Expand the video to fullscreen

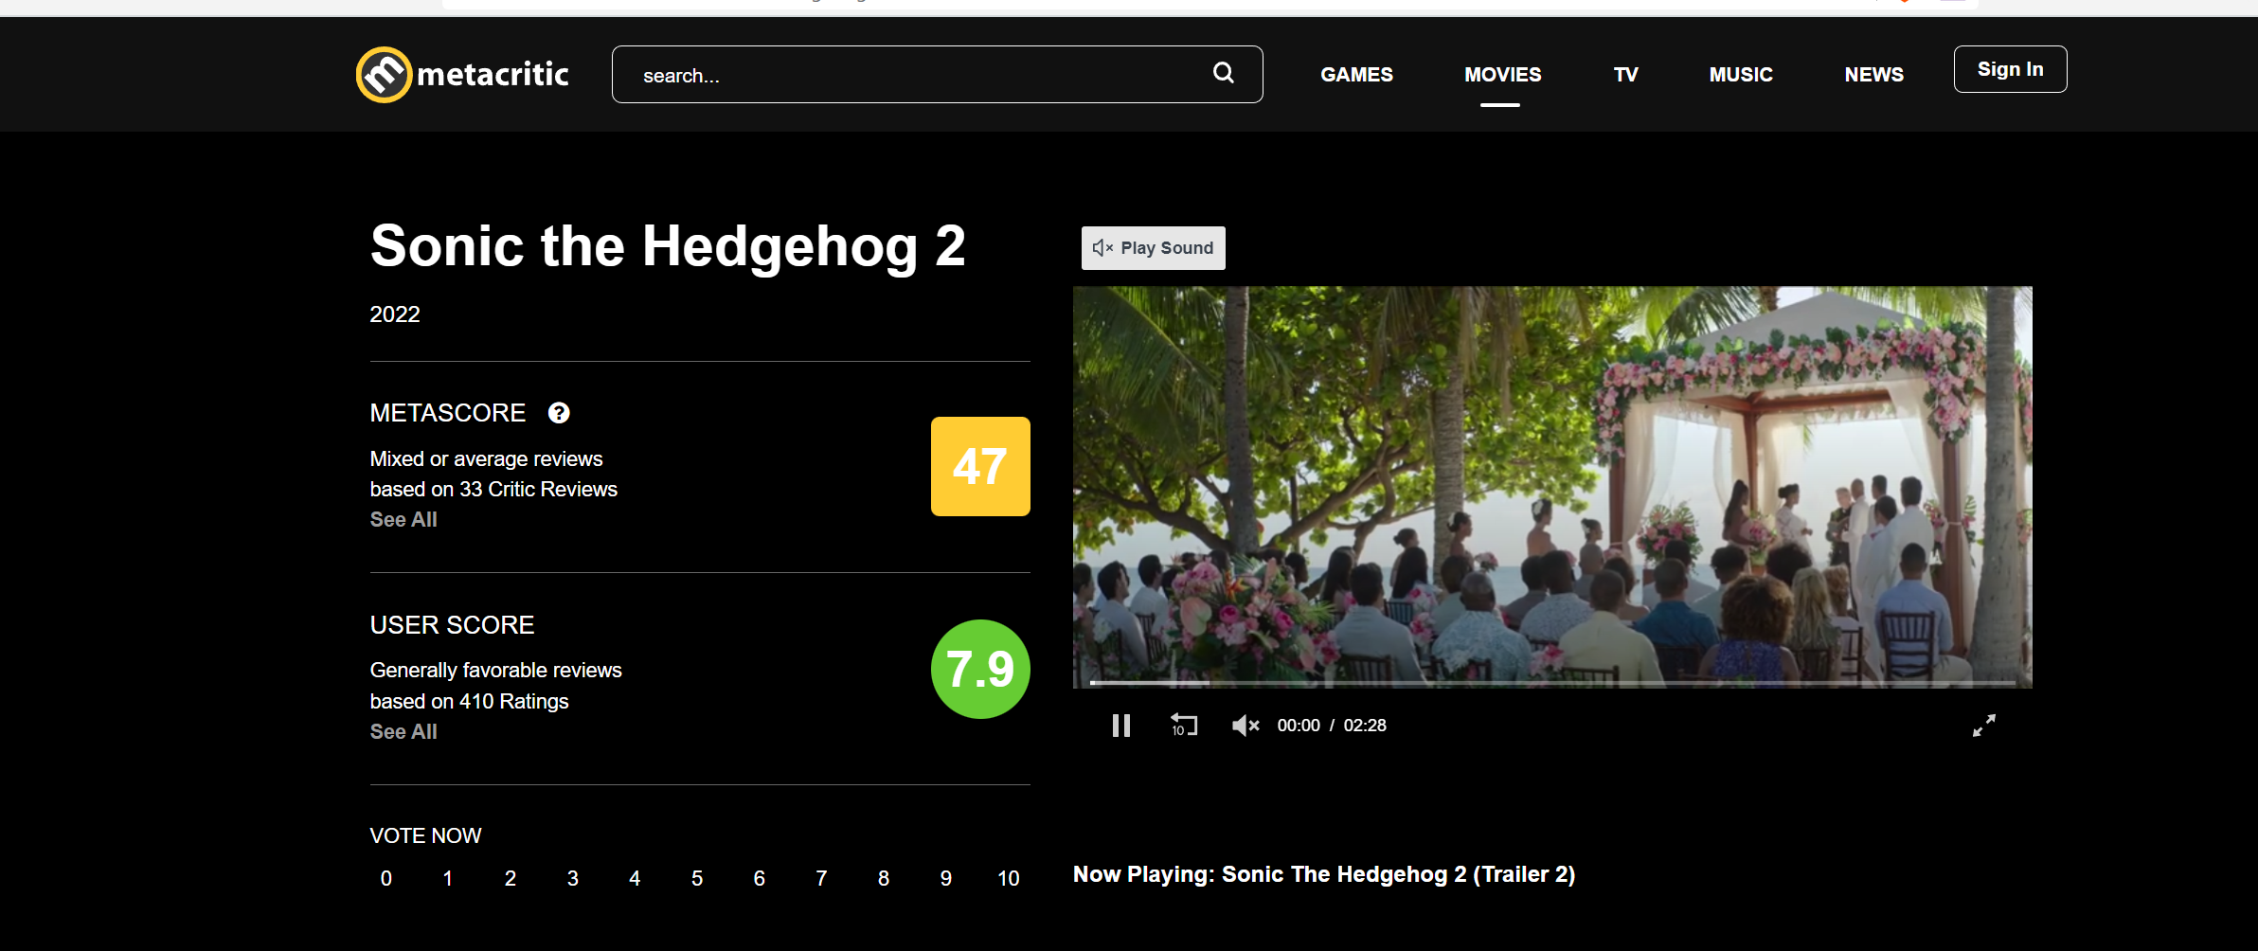point(1984,726)
